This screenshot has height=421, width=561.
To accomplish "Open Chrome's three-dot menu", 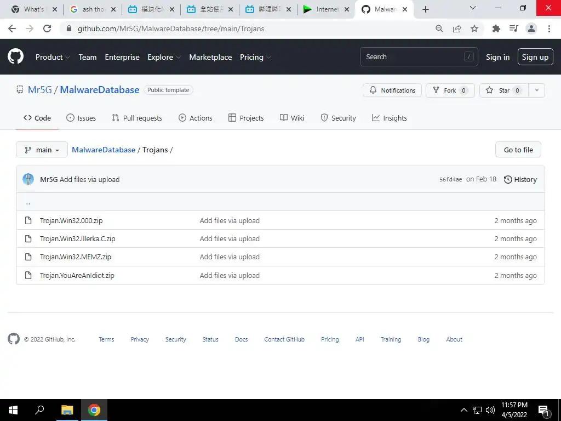I will pos(549,29).
